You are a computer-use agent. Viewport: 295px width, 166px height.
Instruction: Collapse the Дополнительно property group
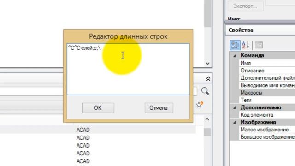tap(235, 107)
